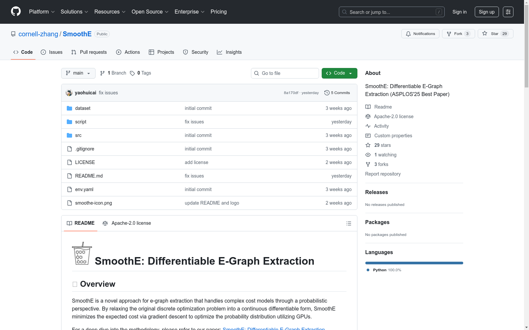Click the env.yaml file icon
Image resolution: width=529 pixels, height=330 pixels.
[x=69, y=189]
